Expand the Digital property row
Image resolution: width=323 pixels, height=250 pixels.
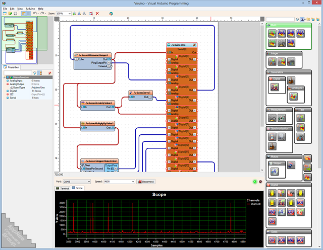coord(8,91)
